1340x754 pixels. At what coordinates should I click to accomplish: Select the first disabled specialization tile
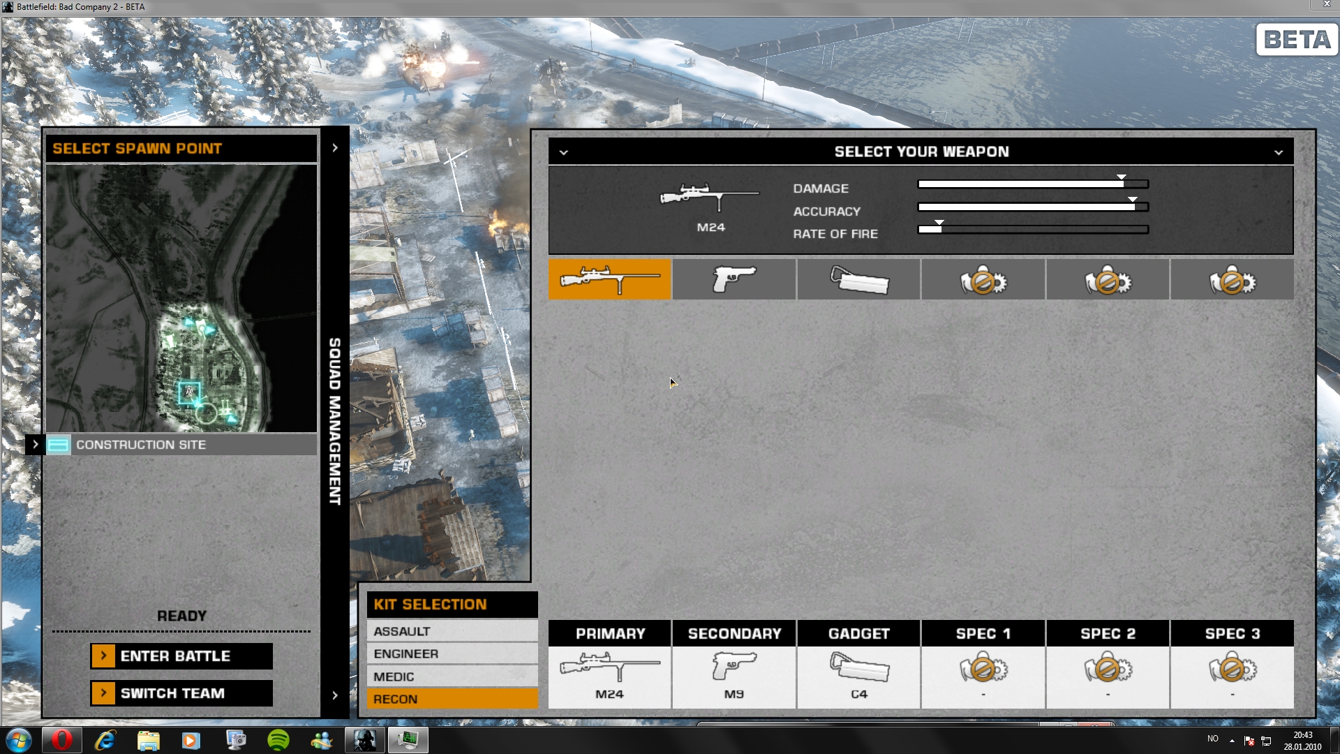click(983, 279)
